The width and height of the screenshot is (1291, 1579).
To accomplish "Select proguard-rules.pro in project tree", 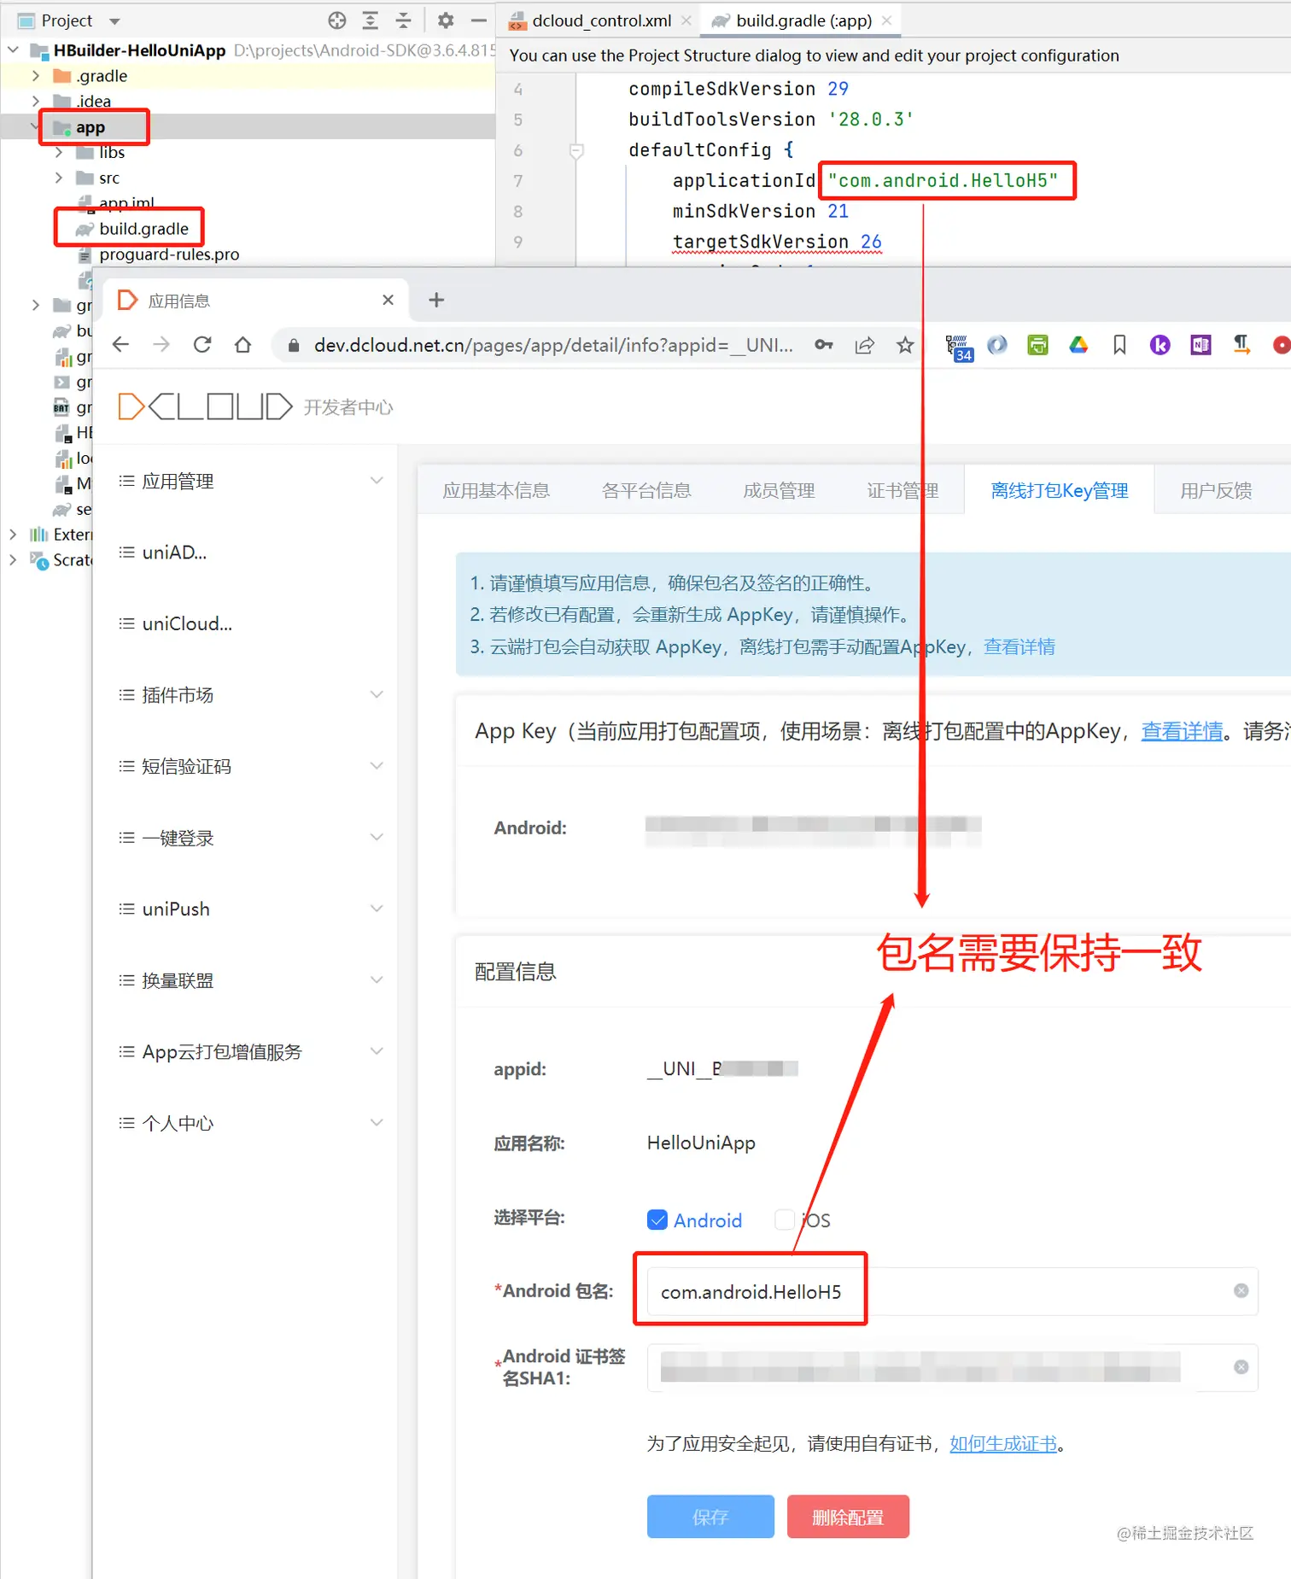I will (169, 254).
